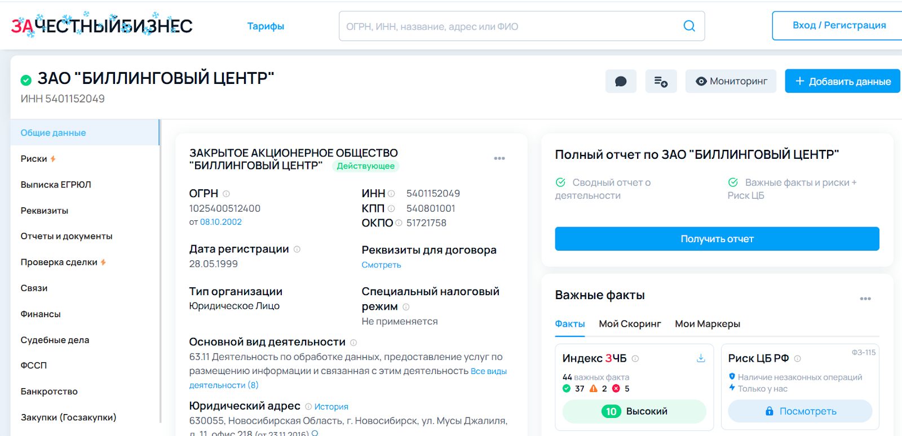902x436 pixels.
Task: Click the info icon next to ОКПО
Action: (399, 223)
